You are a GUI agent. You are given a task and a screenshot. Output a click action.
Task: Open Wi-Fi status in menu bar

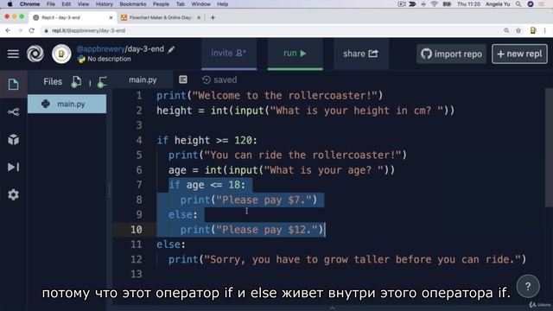point(435,4)
